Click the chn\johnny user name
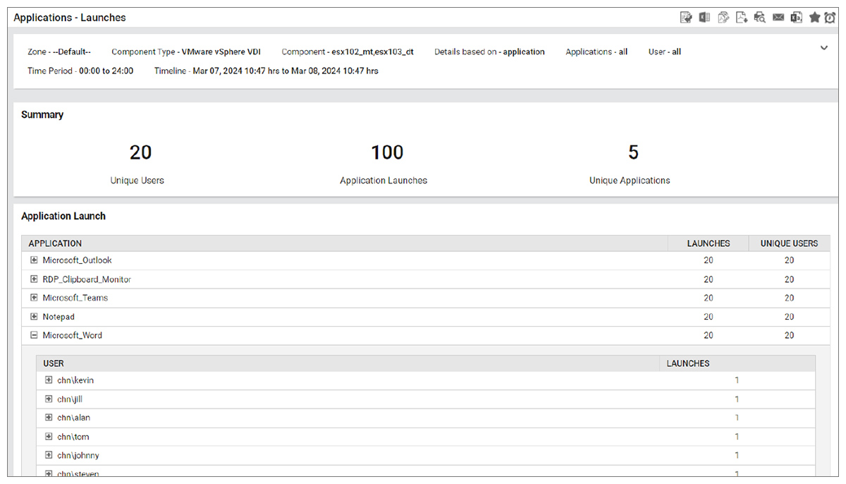The image size is (846, 484). click(x=78, y=455)
